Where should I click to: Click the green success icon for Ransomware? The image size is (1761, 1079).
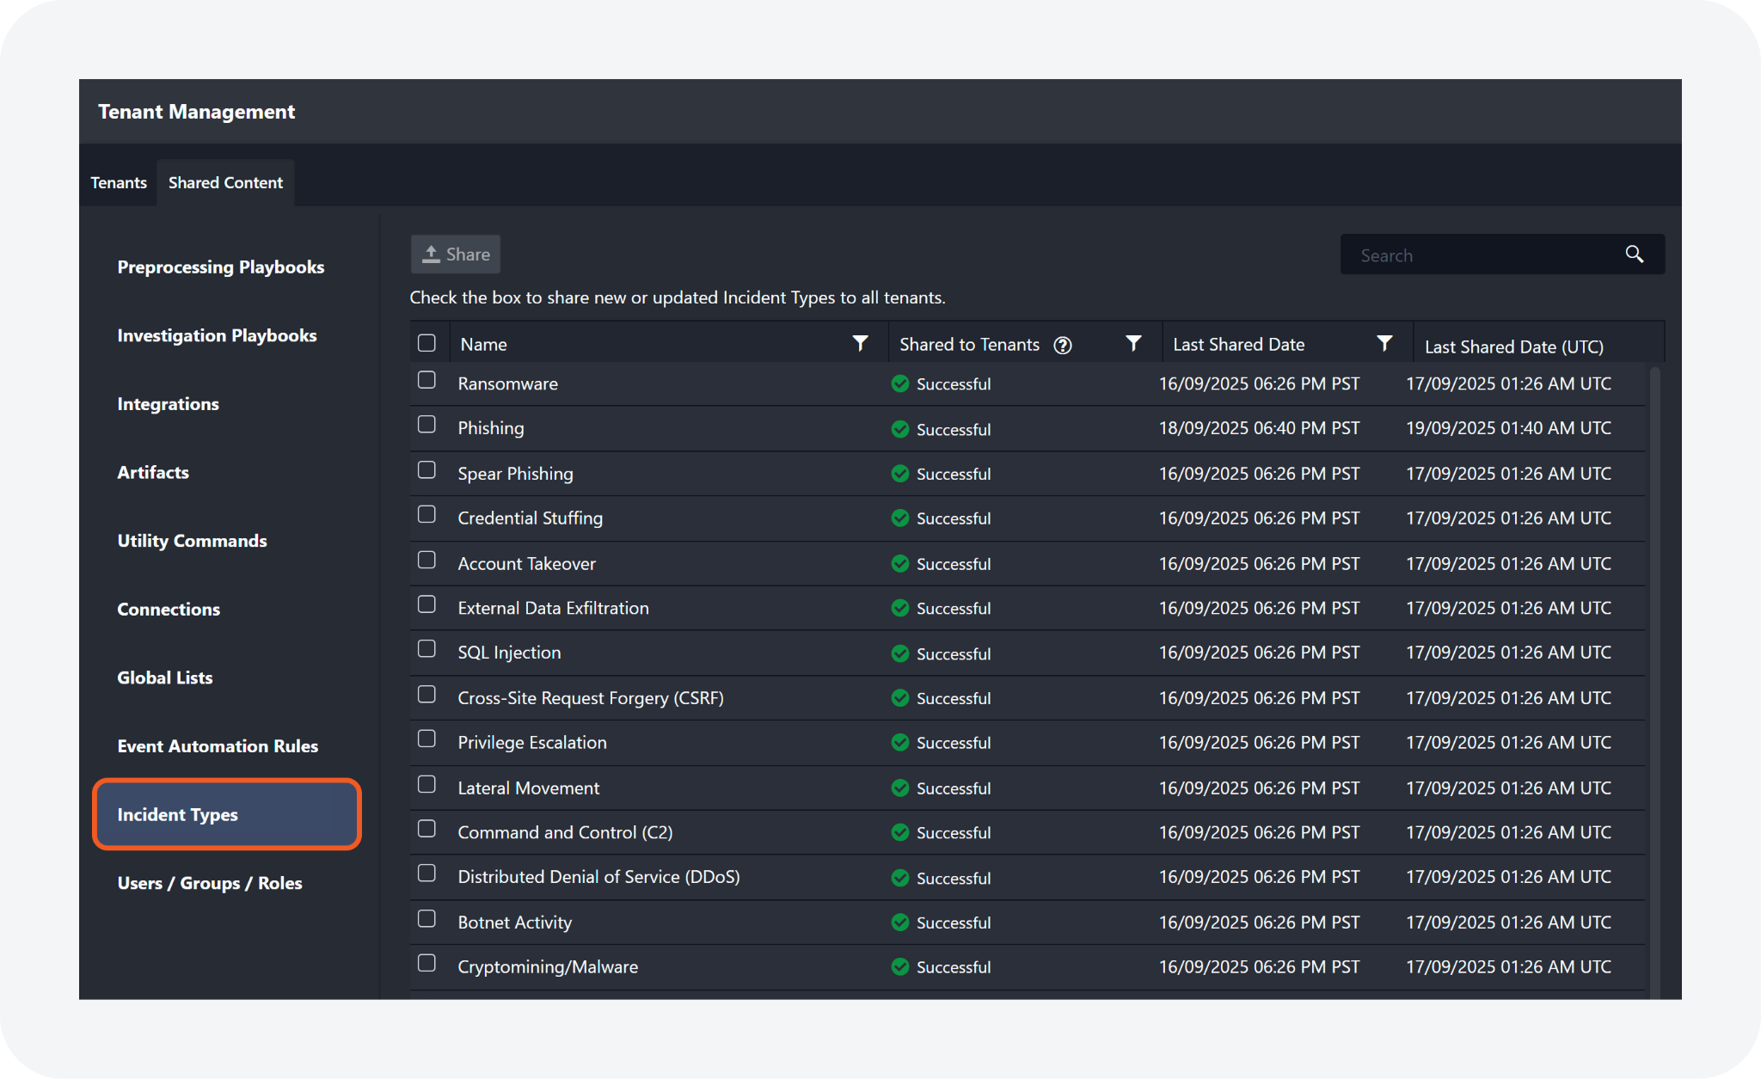point(900,383)
